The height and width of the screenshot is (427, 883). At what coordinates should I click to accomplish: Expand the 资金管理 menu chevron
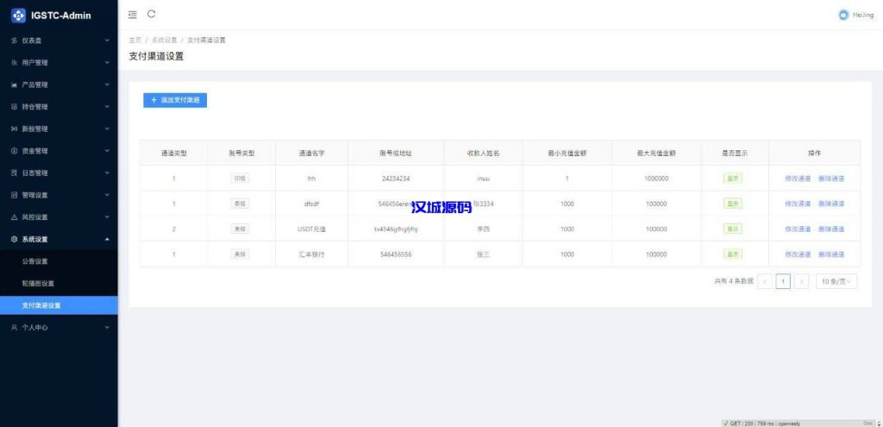[x=107, y=151]
